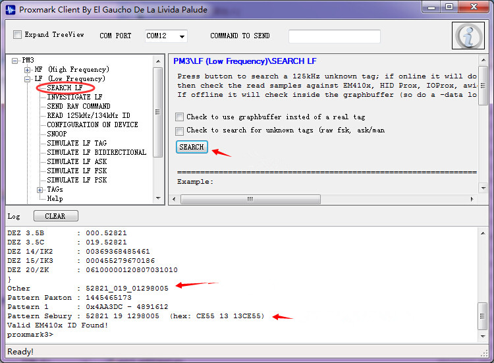Open CONFIGURATION ON DEVICE item
Image resolution: width=494 pixels, height=363 pixels.
click(92, 125)
